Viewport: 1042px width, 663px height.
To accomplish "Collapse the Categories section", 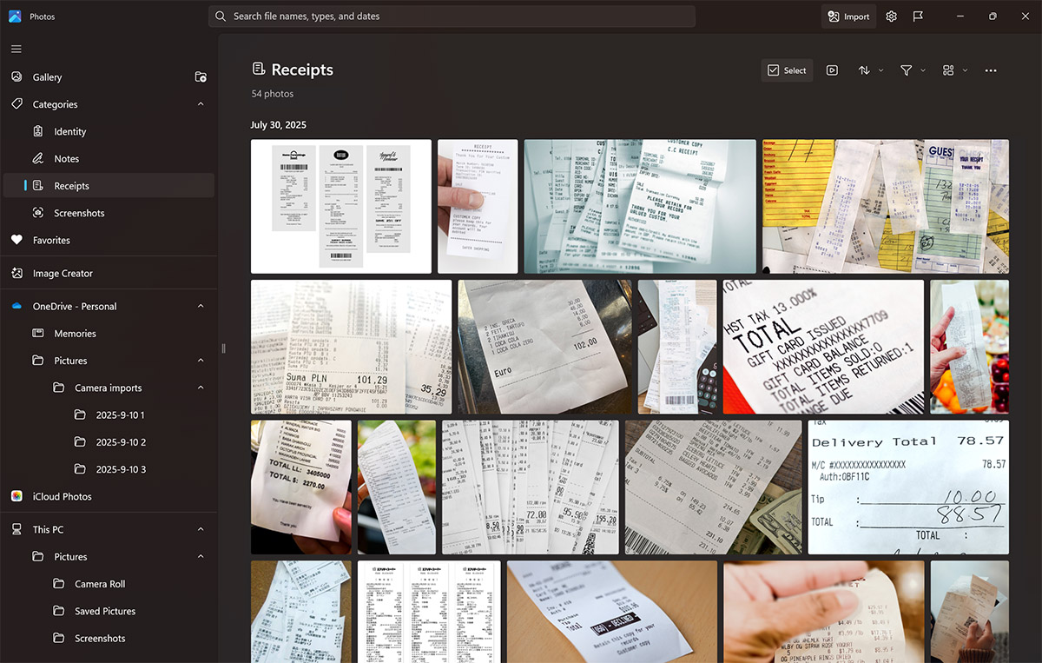I will pos(201,104).
